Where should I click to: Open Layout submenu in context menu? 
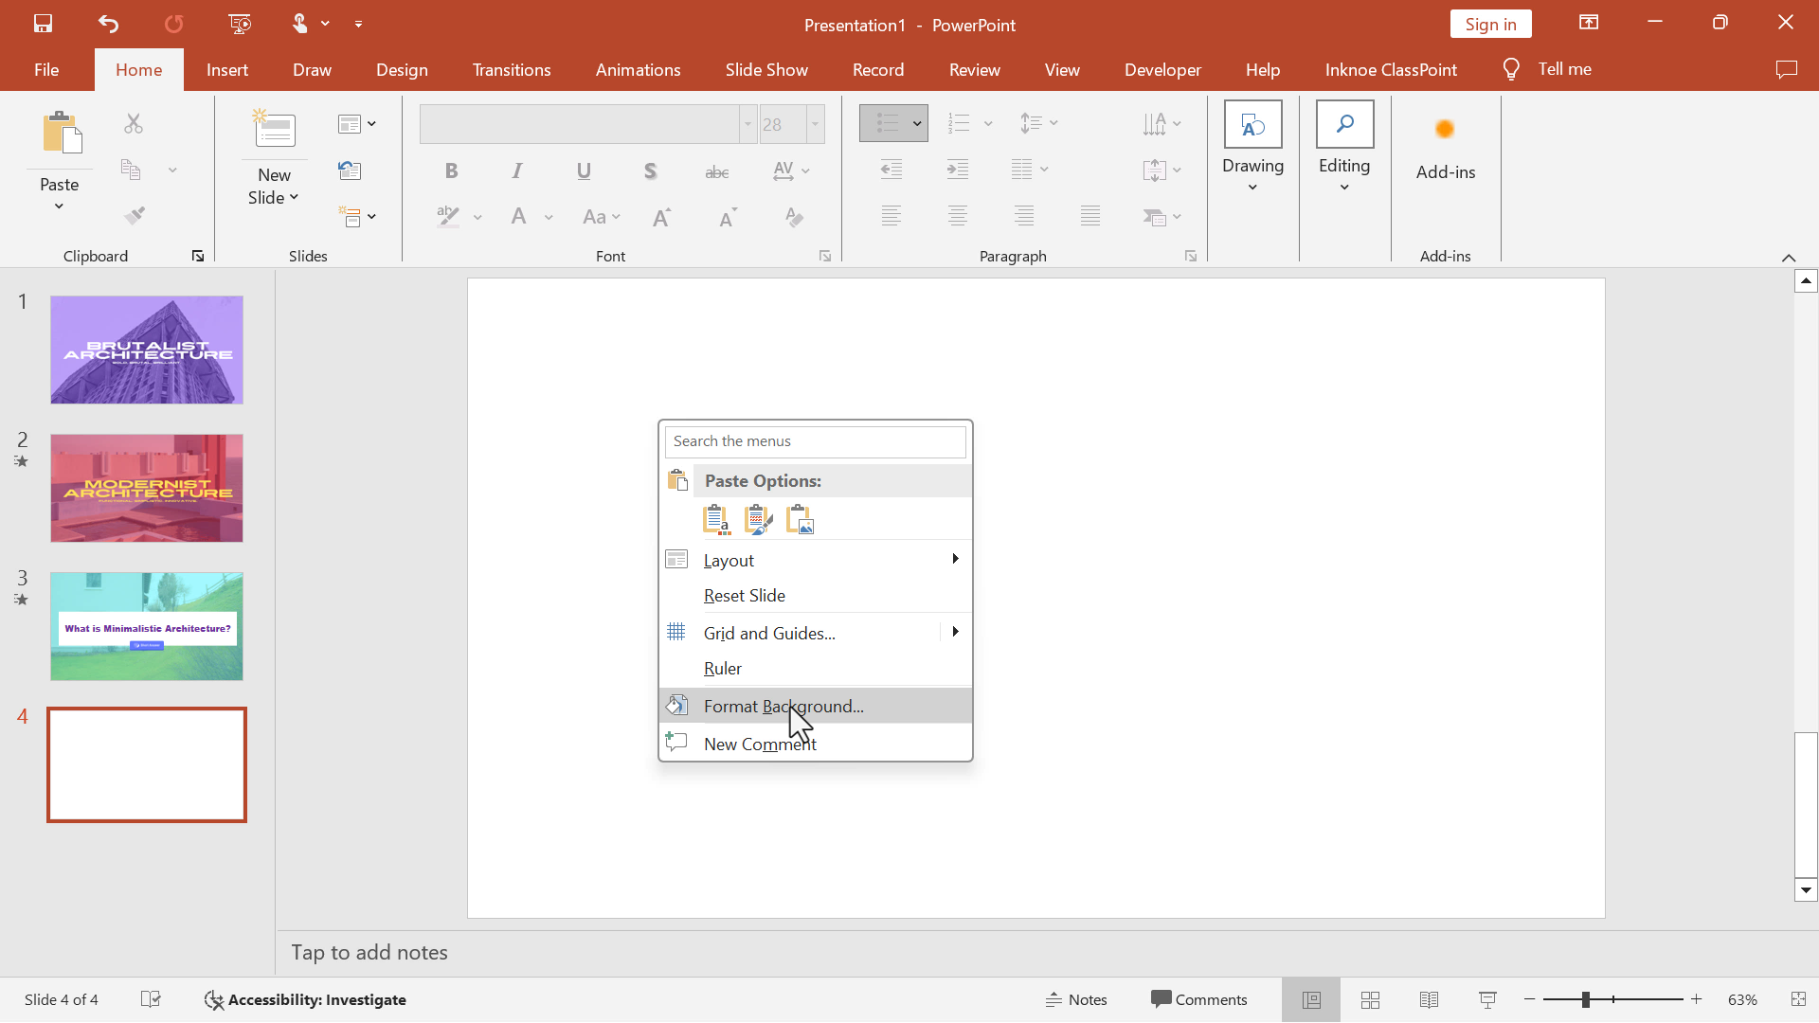956,558
